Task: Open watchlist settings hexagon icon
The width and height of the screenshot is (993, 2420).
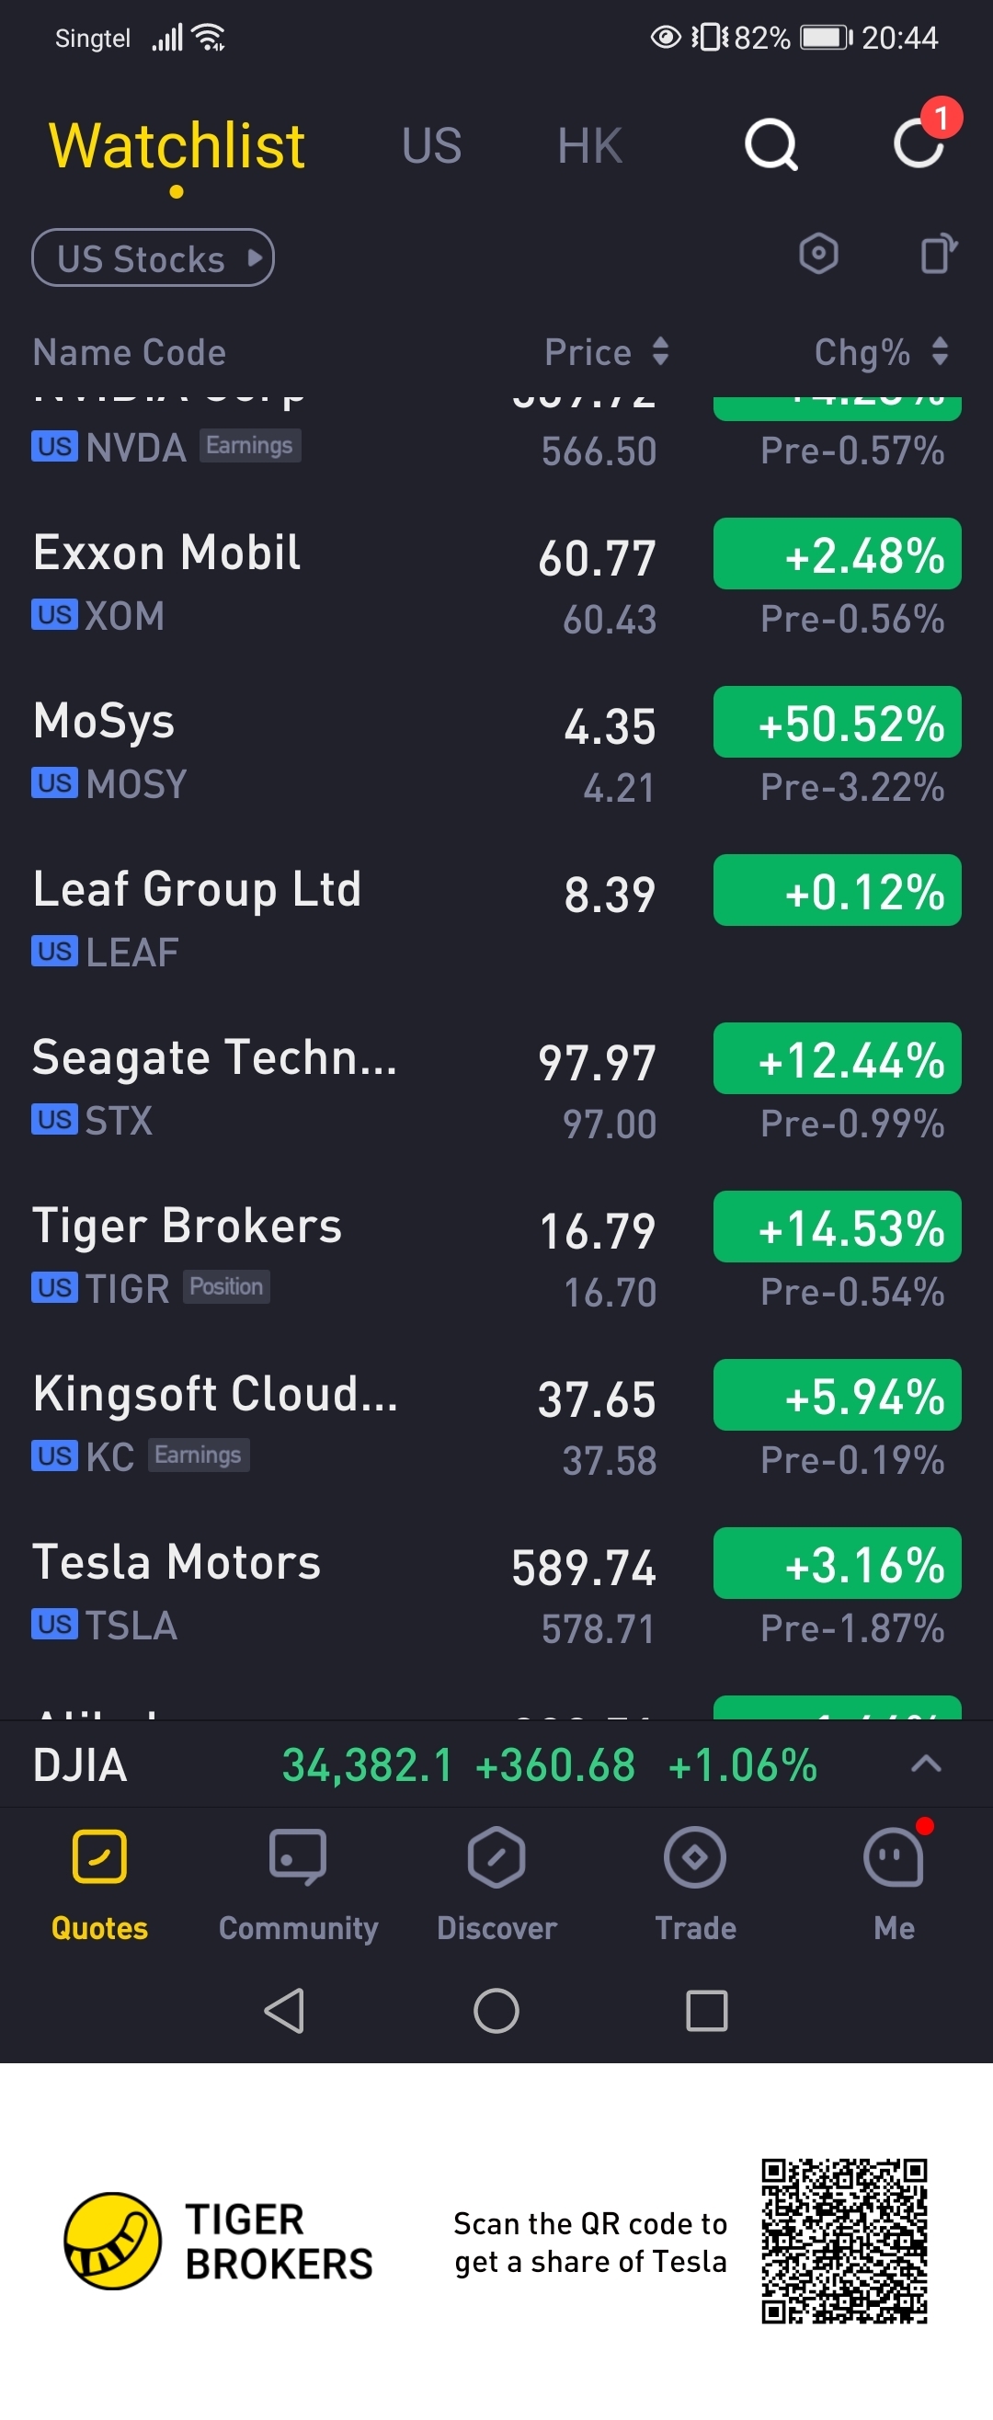Action: pyautogui.click(x=818, y=254)
